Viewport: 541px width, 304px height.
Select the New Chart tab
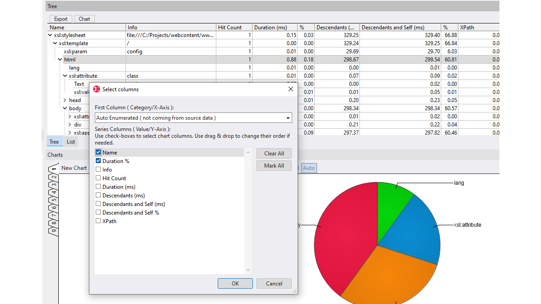[x=74, y=168]
